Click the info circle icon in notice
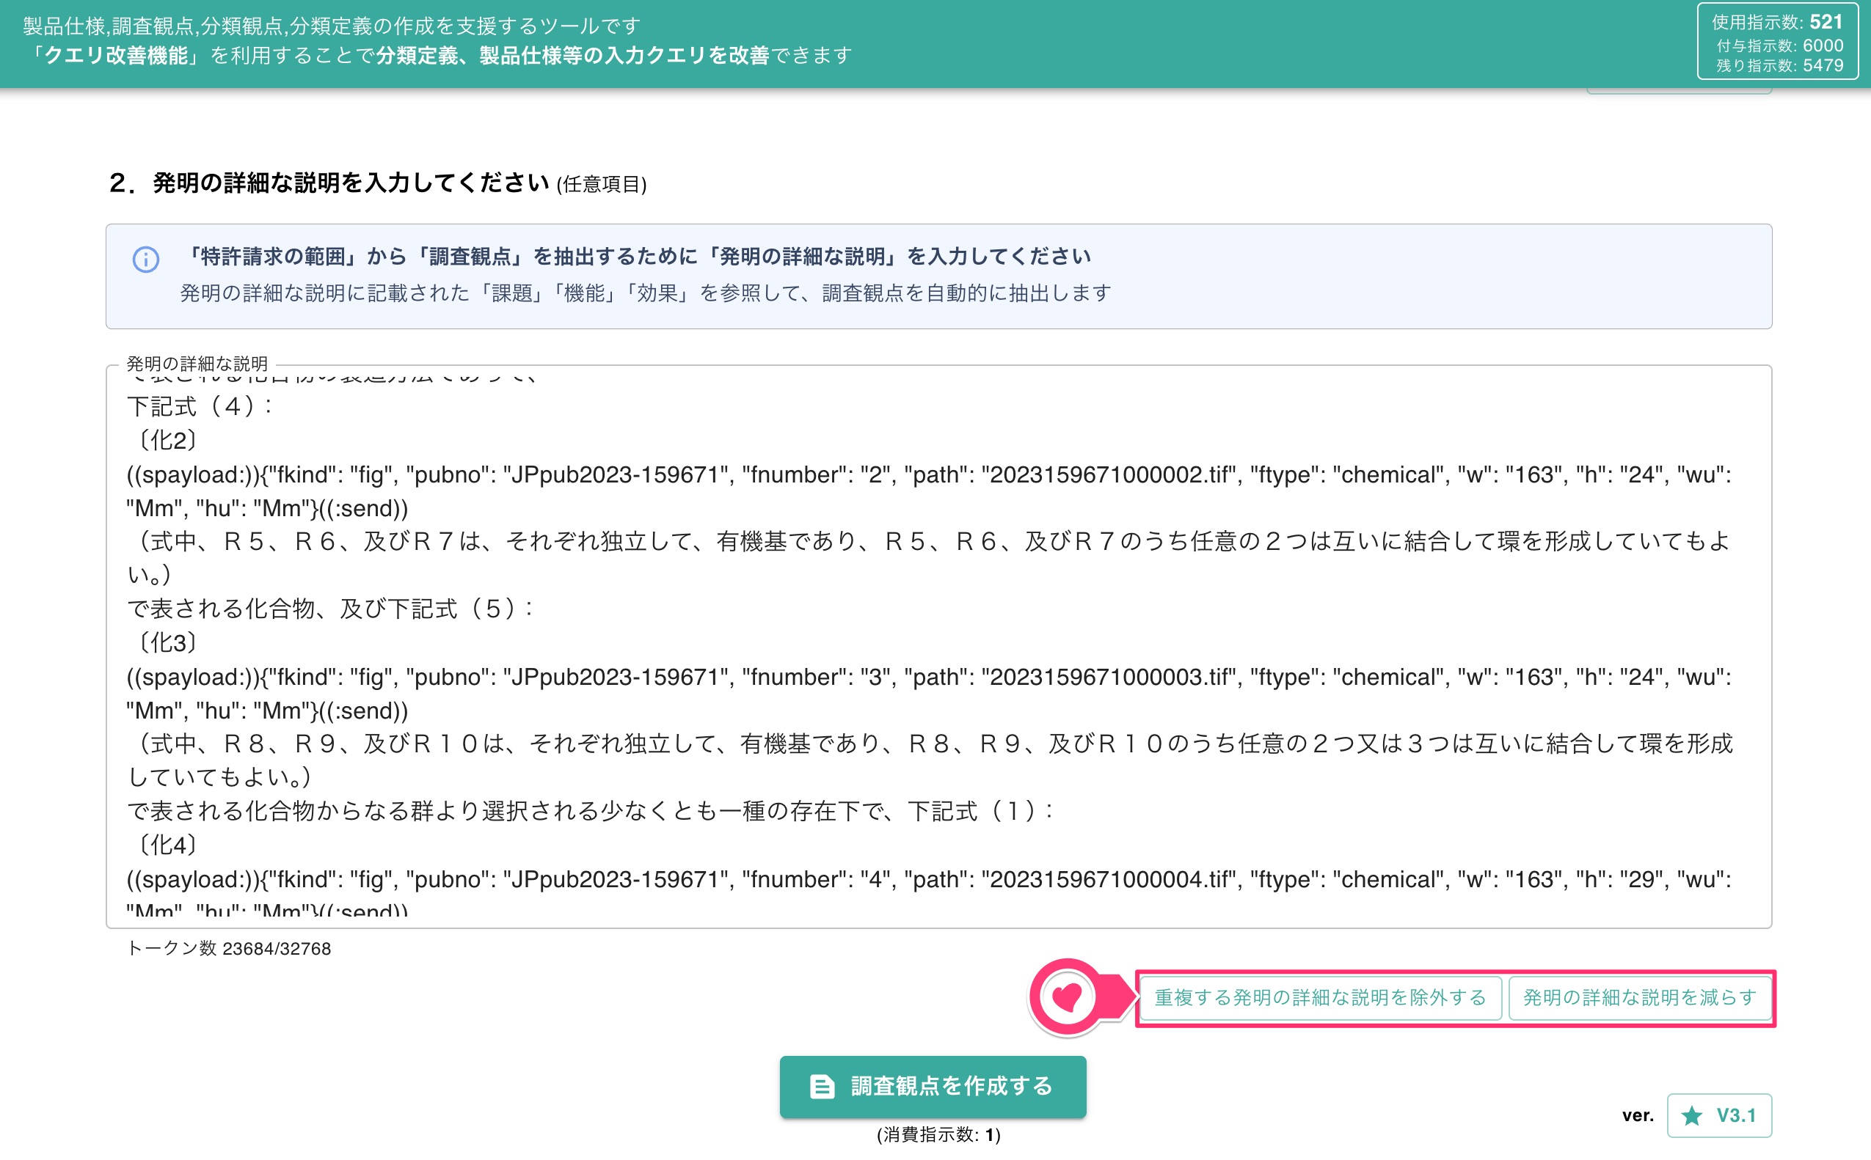 click(x=146, y=260)
